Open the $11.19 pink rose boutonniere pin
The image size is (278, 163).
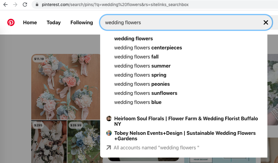coord(66,87)
